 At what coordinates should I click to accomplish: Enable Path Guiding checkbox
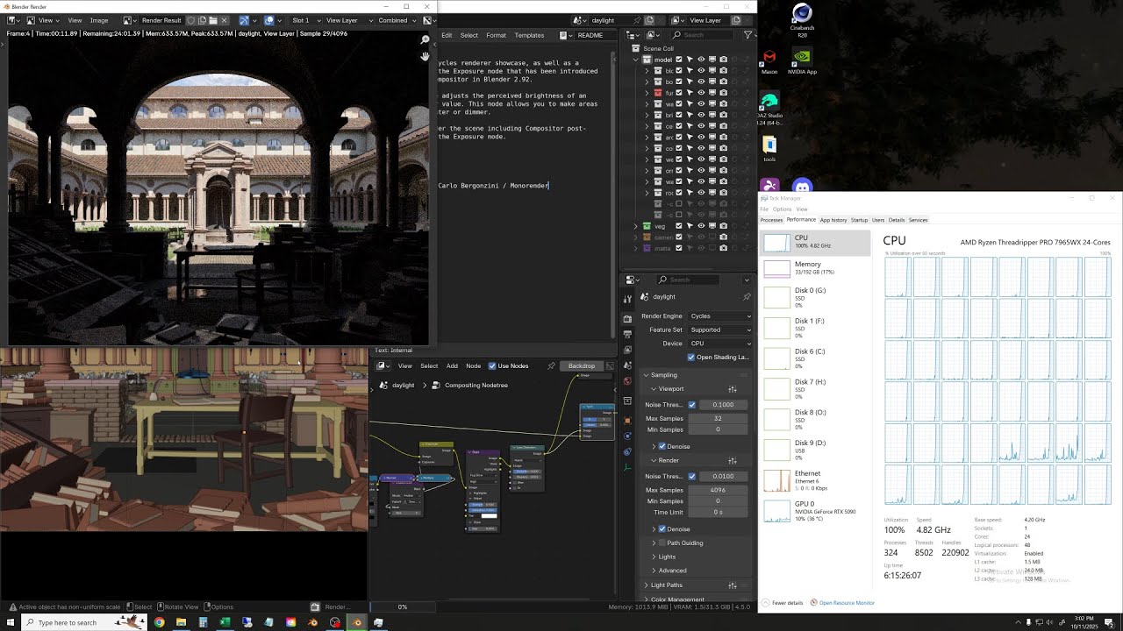pyautogui.click(x=662, y=543)
